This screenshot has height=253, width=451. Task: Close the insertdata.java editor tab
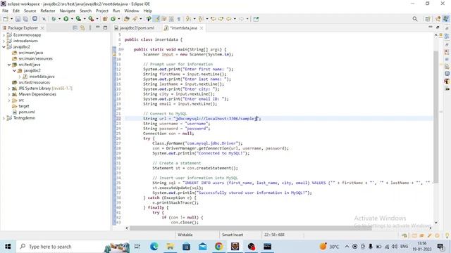(x=202, y=28)
